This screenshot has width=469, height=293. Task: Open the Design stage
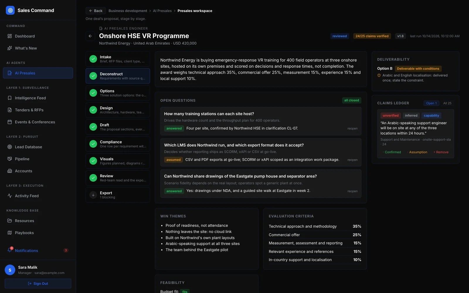tap(118, 110)
